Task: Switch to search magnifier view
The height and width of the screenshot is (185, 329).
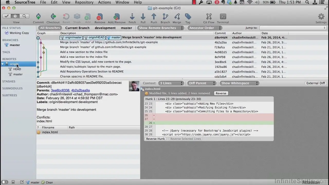Action: (x=24, y=16)
